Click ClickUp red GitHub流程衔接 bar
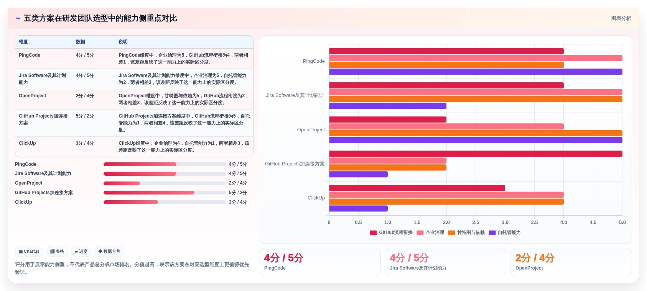647x291 pixels. pyautogui.click(x=417, y=188)
